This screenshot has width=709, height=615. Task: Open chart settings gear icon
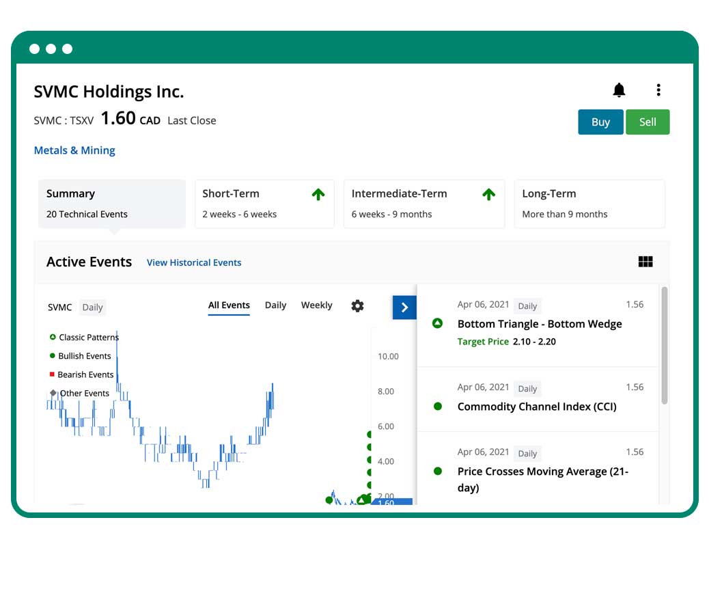pyautogui.click(x=357, y=305)
